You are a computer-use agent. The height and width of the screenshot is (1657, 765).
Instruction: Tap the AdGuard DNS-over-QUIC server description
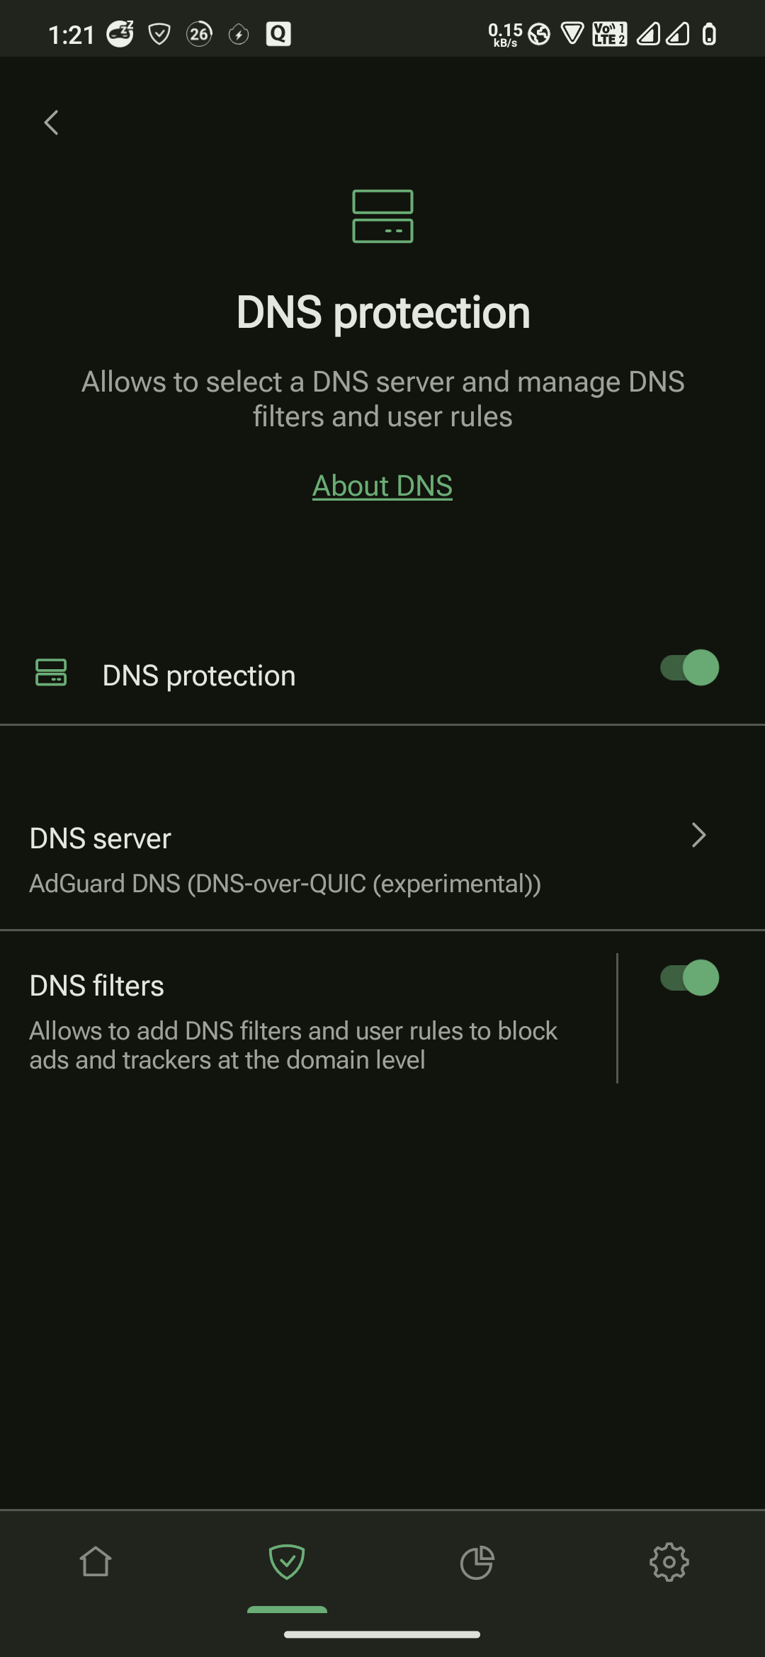(285, 883)
